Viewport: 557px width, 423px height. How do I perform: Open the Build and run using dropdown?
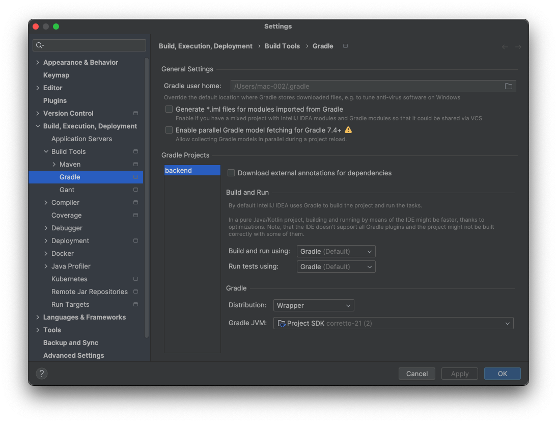(336, 251)
